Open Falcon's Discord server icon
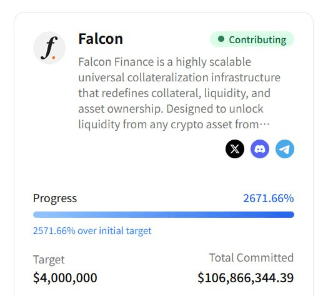 (x=260, y=149)
